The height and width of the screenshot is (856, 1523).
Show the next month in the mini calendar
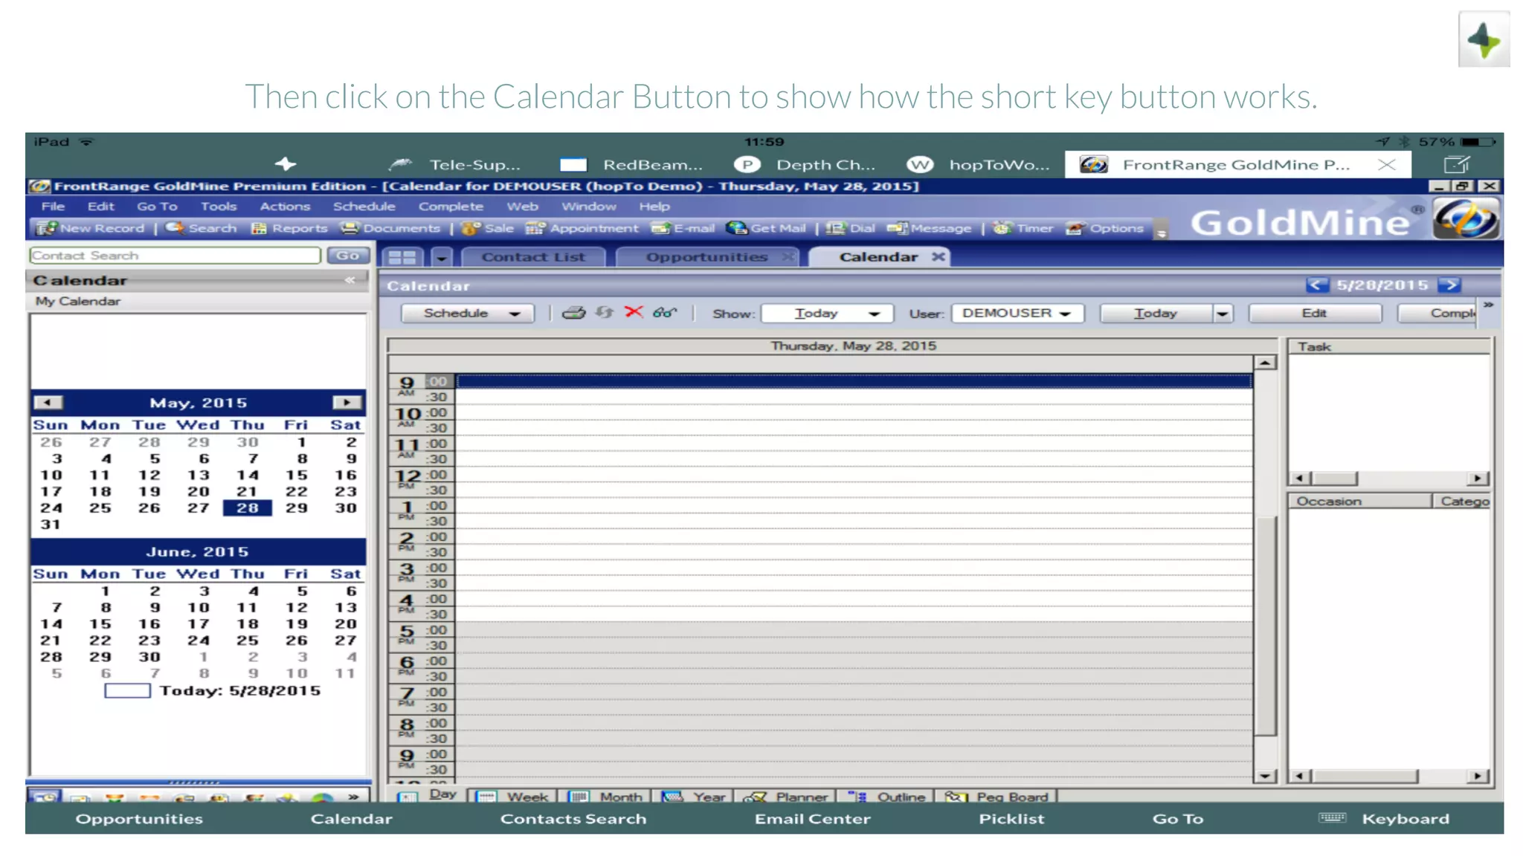point(347,403)
